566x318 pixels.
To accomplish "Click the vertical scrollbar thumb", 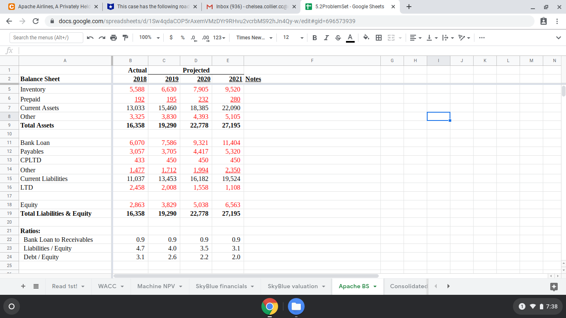I will tap(564, 91).
